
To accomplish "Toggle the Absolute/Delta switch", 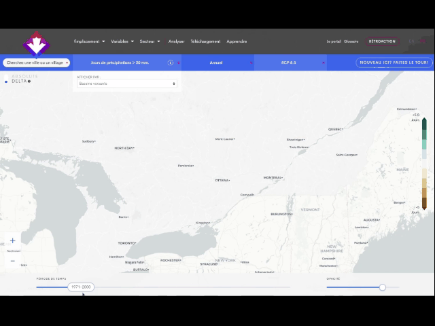I will 6,79.
